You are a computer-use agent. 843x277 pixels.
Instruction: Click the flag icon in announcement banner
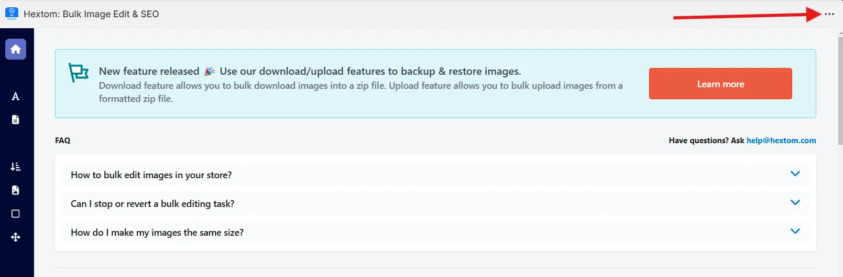(x=79, y=73)
